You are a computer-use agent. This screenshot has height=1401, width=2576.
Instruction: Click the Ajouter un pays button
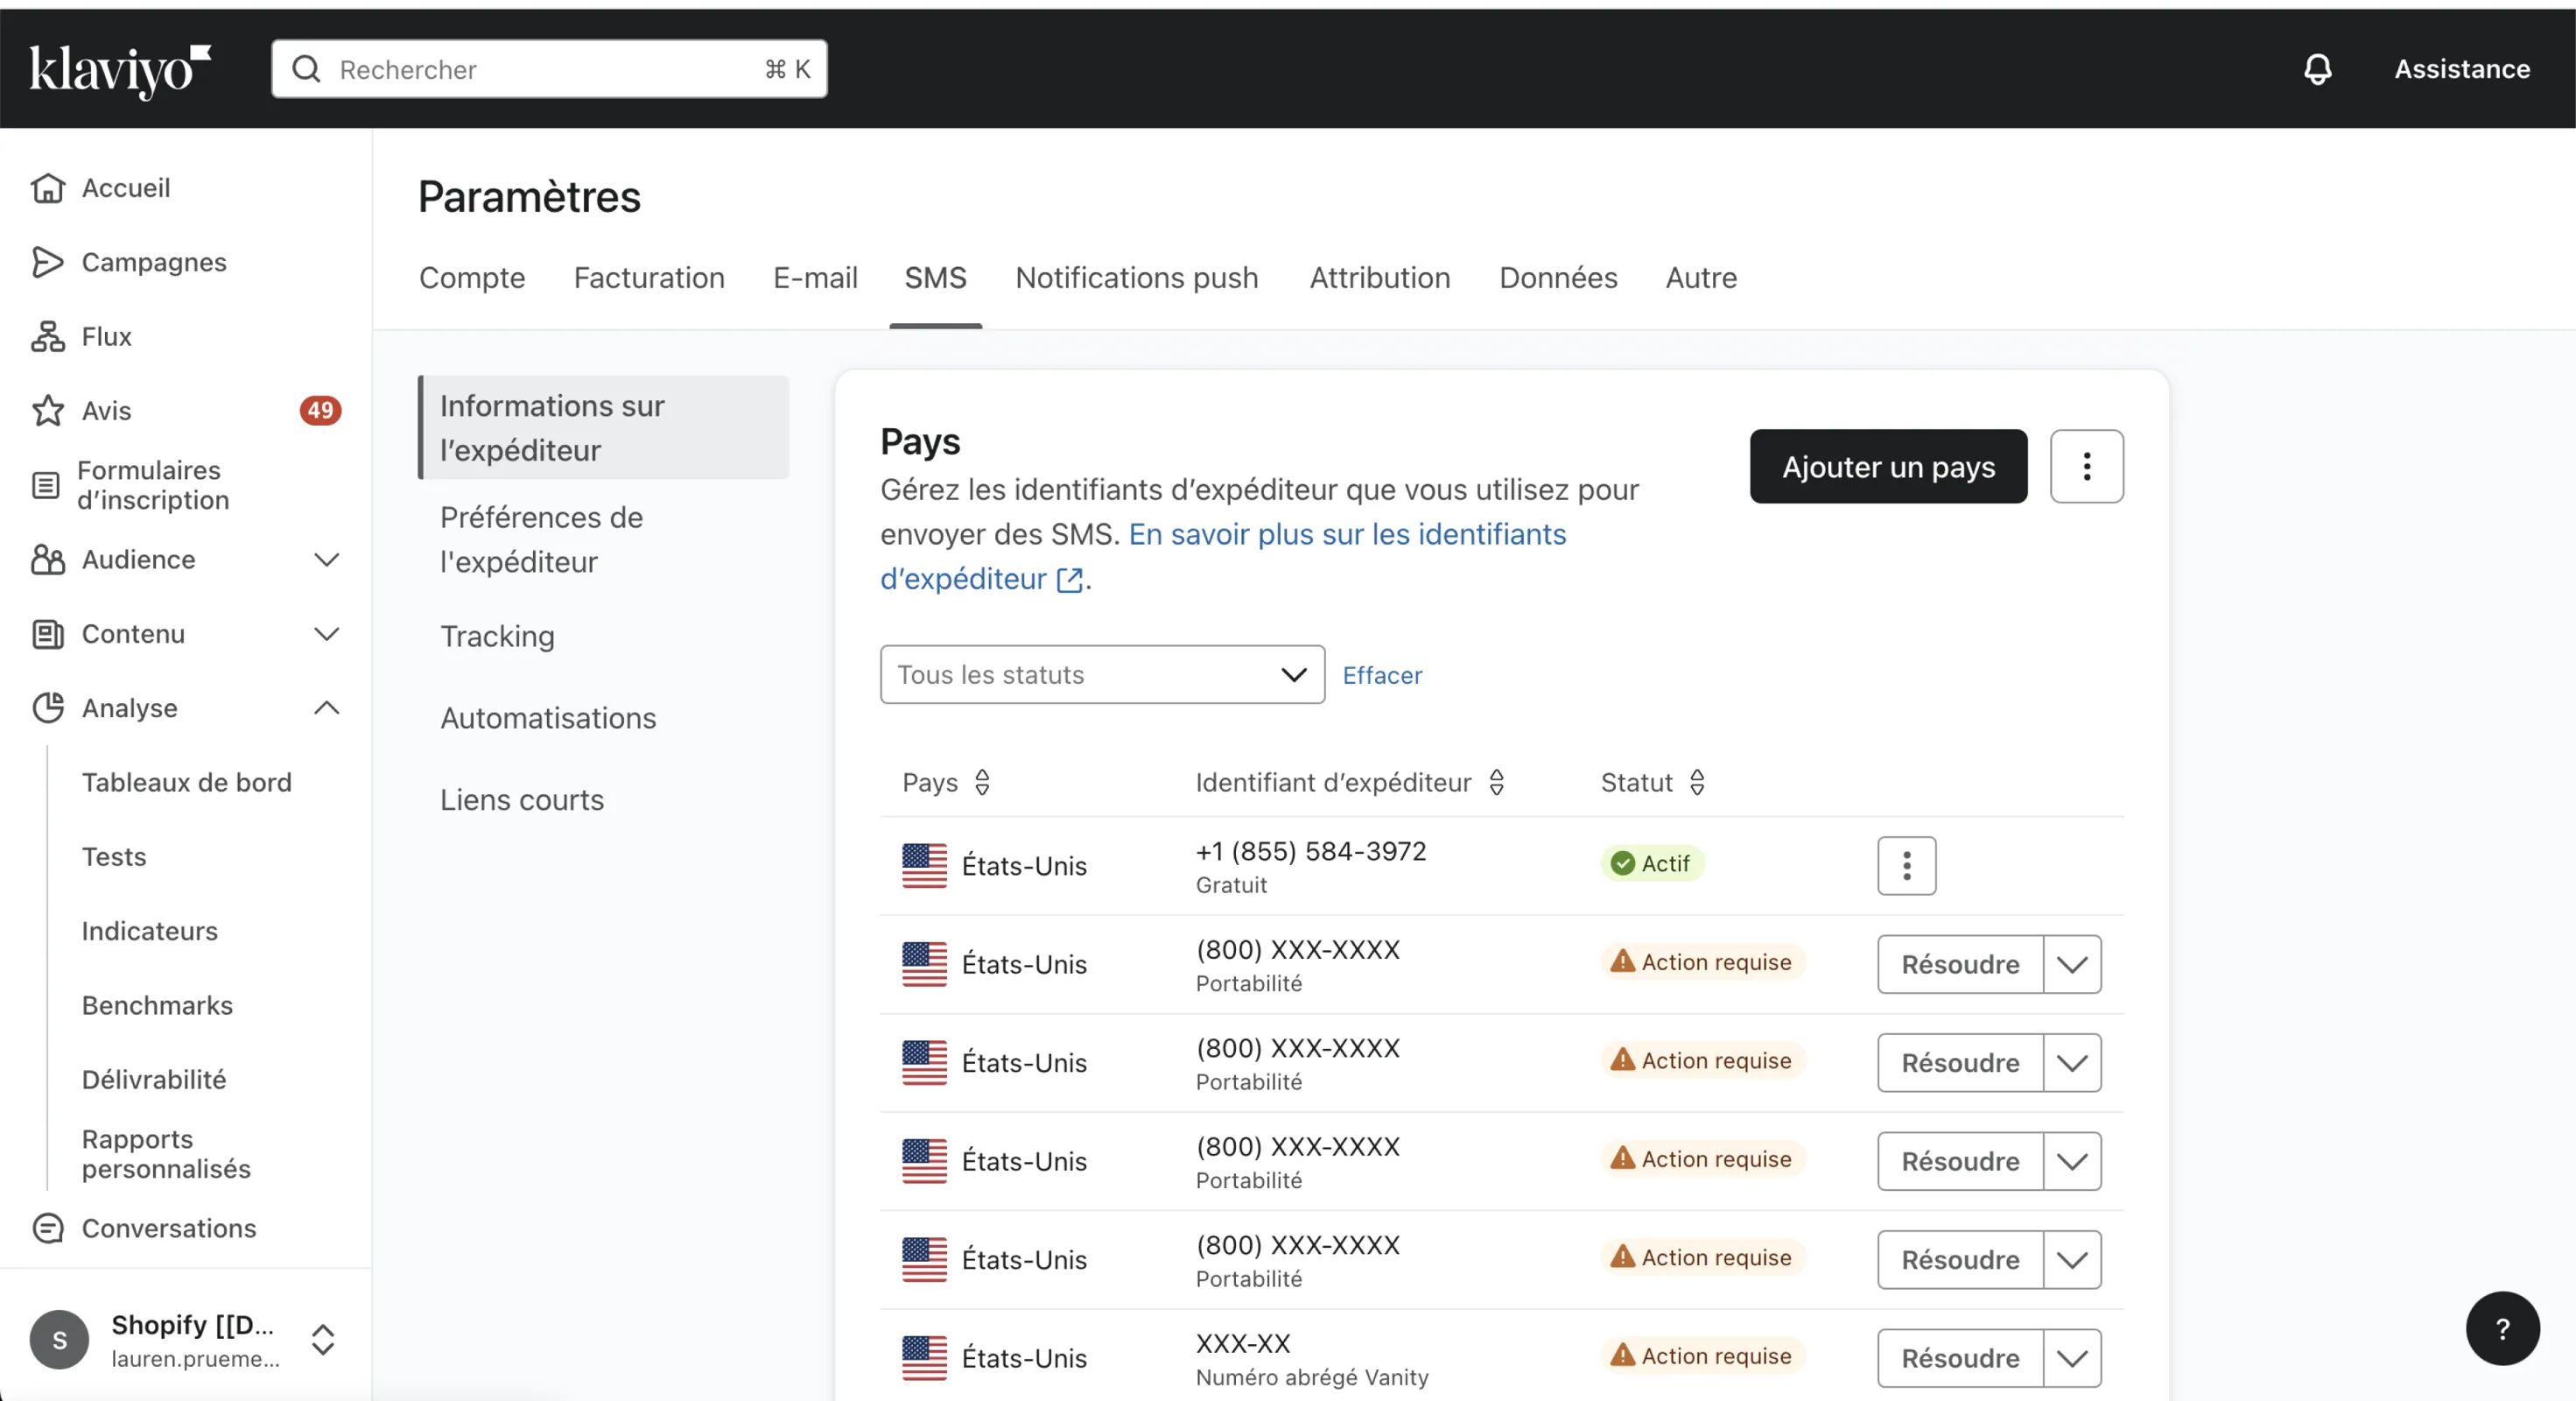pos(1888,467)
